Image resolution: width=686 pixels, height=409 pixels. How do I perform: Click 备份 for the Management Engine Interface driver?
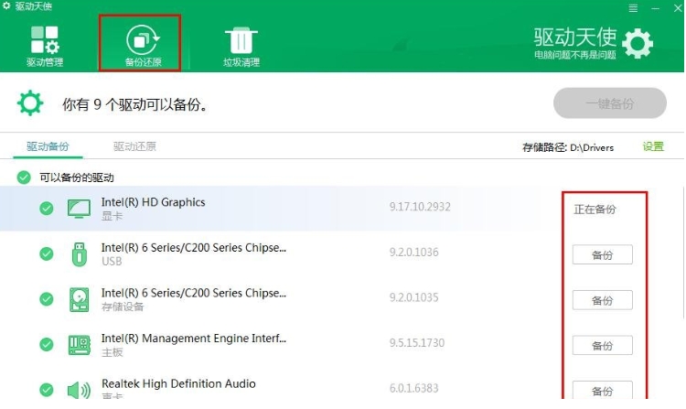point(603,346)
